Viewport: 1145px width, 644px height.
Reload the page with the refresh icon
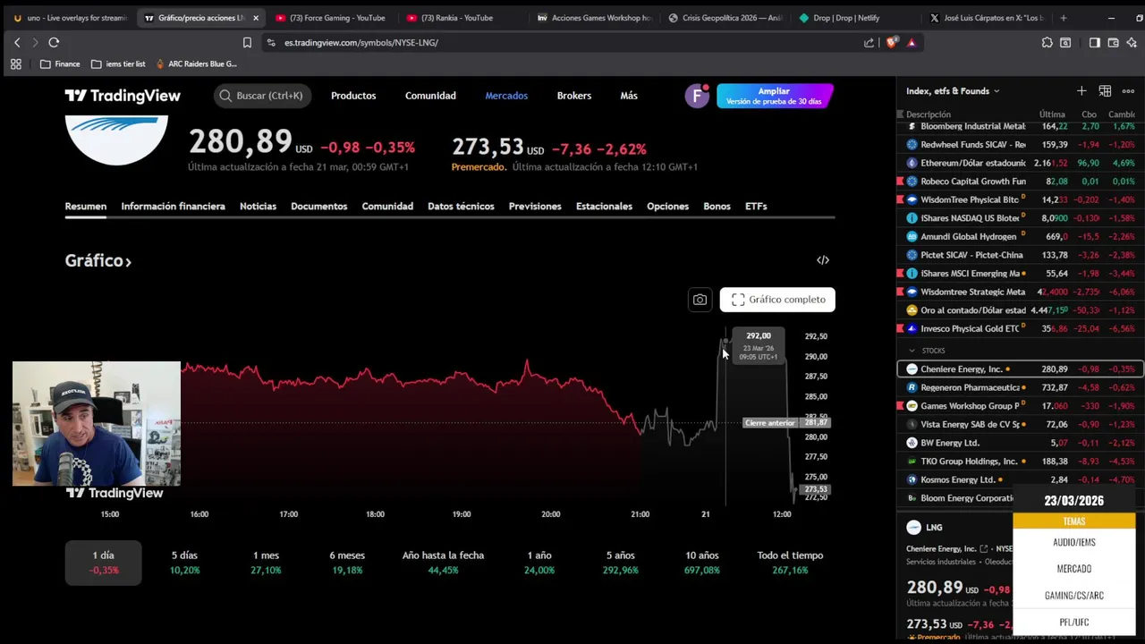point(54,42)
